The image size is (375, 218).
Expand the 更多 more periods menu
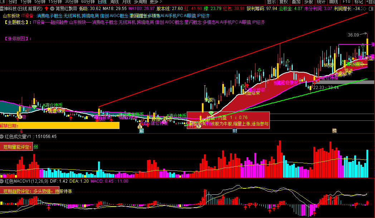156,2
